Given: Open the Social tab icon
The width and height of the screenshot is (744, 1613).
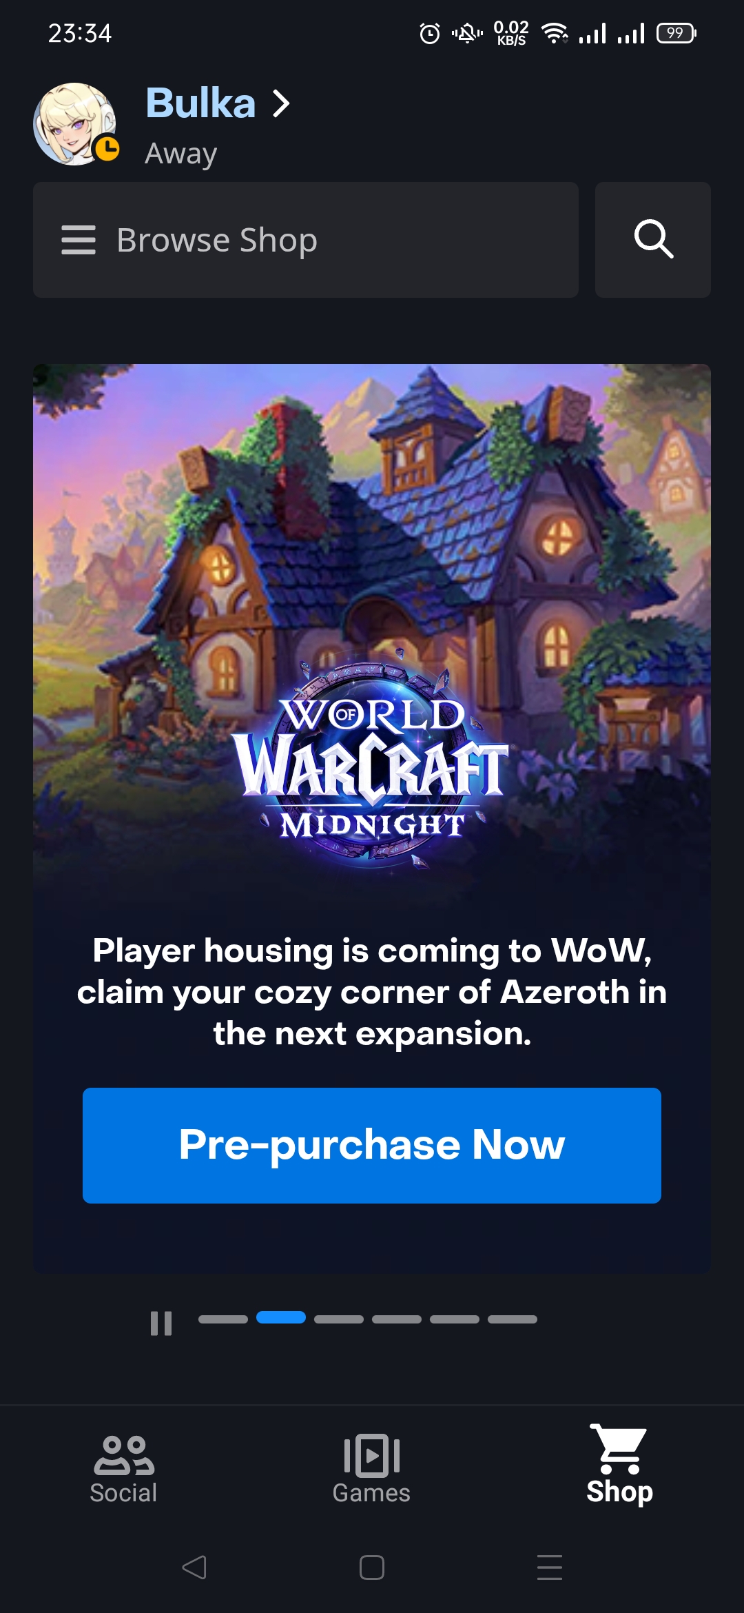Looking at the screenshot, I should [x=124, y=1455].
